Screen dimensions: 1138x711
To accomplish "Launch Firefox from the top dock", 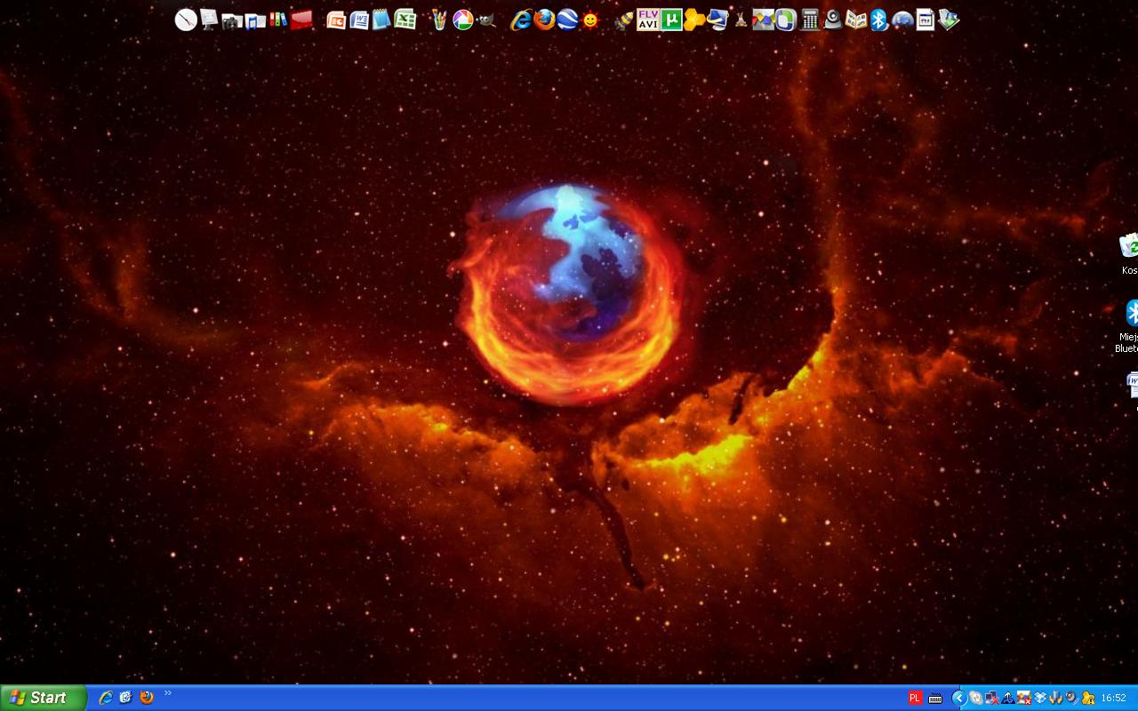I will tap(544, 20).
